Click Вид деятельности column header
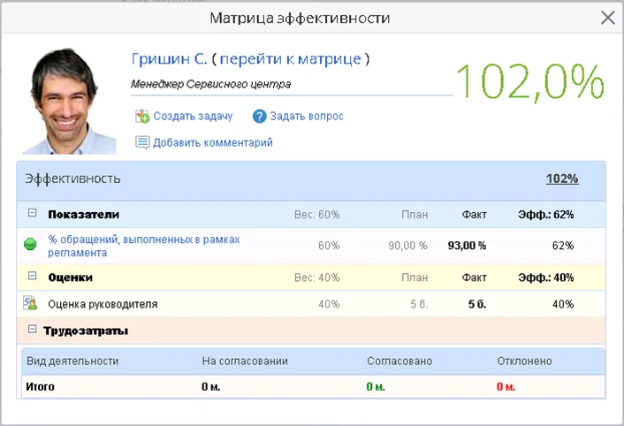Screen dimensions: 624x426 pyautogui.click(x=72, y=361)
